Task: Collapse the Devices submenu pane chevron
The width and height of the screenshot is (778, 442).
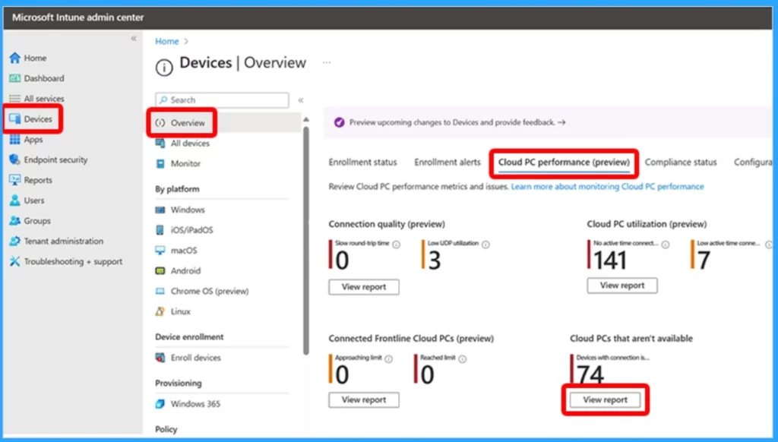Action: point(301,100)
